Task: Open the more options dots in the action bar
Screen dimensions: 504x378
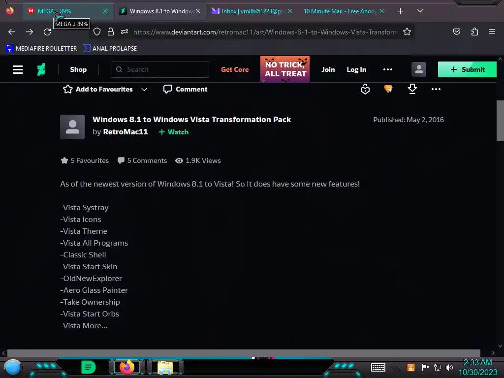Action: [436, 89]
